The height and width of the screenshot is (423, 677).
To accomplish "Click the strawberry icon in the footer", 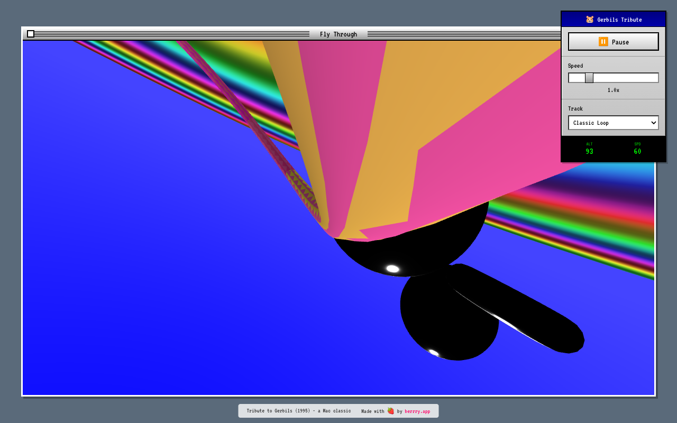I will [x=391, y=411].
